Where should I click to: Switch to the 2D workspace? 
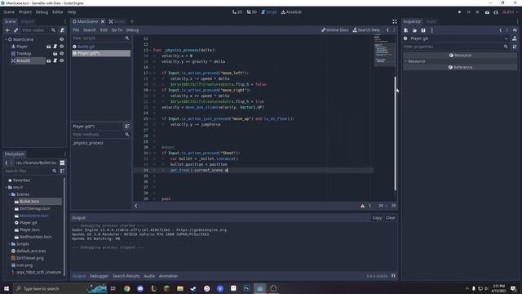[237, 12]
